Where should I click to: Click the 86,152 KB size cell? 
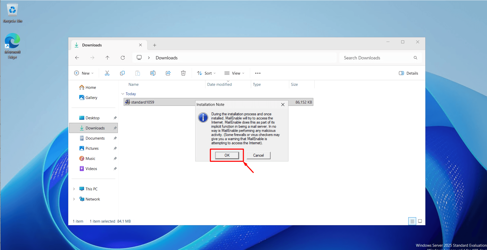[x=304, y=102]
